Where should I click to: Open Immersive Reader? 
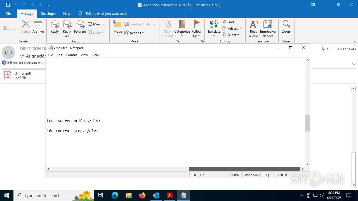pyautogui.click(x=268, y=28)
